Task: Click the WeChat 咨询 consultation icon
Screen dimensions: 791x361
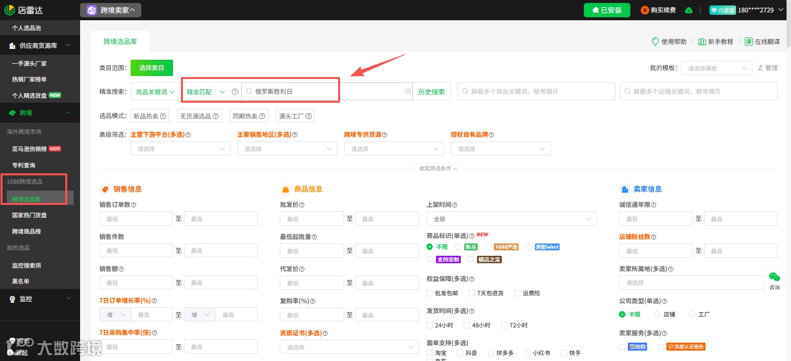Action: pos(775,277)
